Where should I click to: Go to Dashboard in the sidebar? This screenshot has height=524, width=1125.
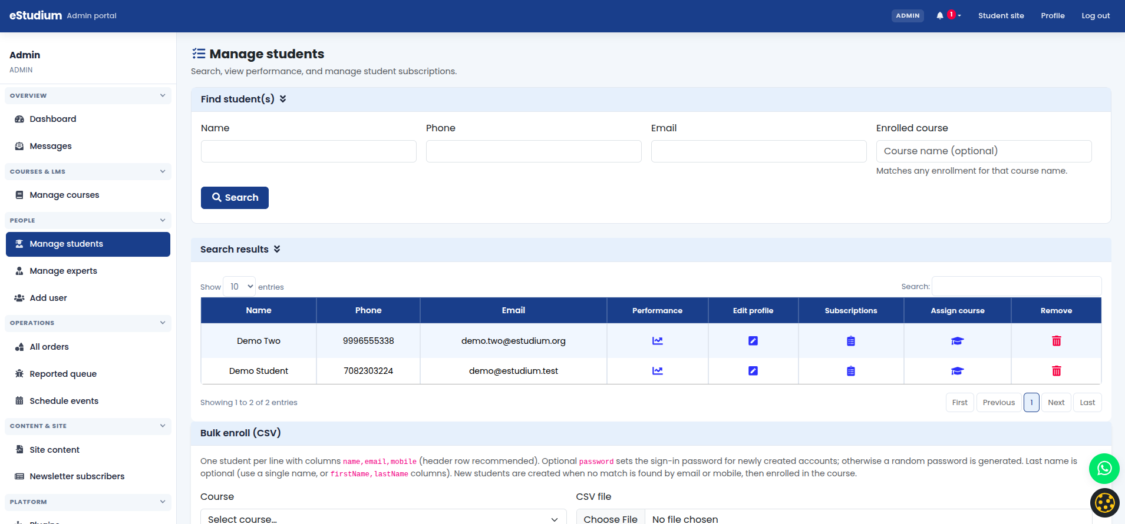pos(88,119)
